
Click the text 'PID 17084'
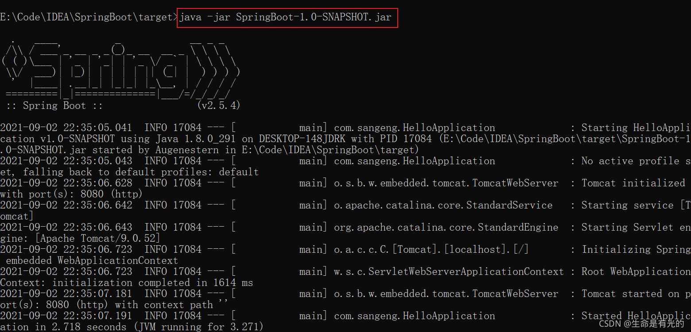tap(403, 139)
